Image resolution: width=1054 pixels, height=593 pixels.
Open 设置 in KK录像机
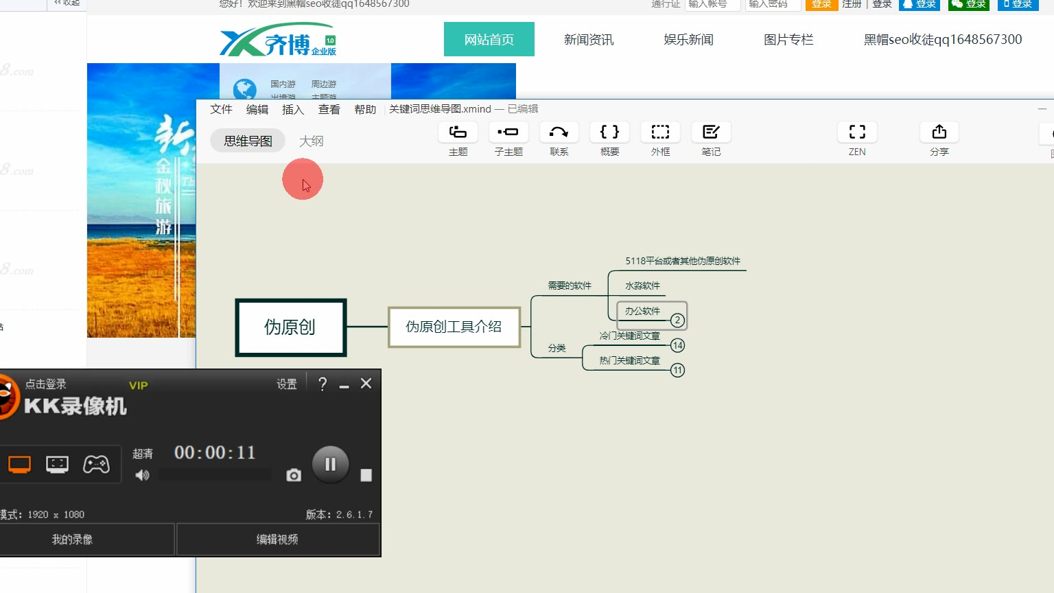[287, 384]
